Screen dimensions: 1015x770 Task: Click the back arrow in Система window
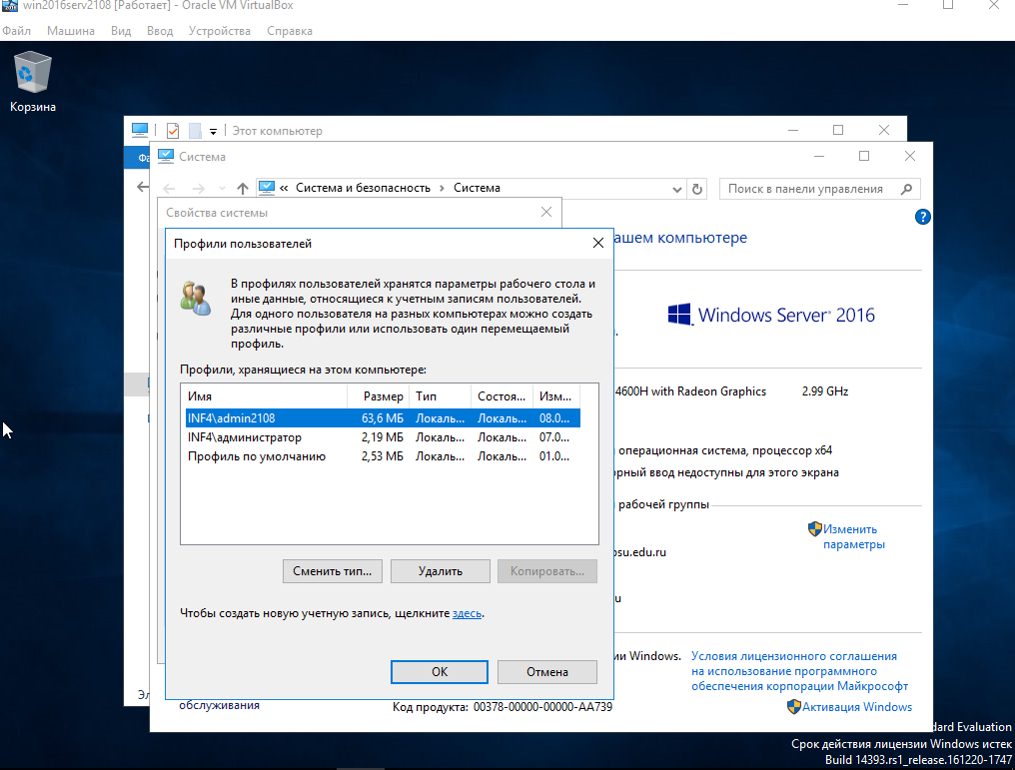point(169,189)
